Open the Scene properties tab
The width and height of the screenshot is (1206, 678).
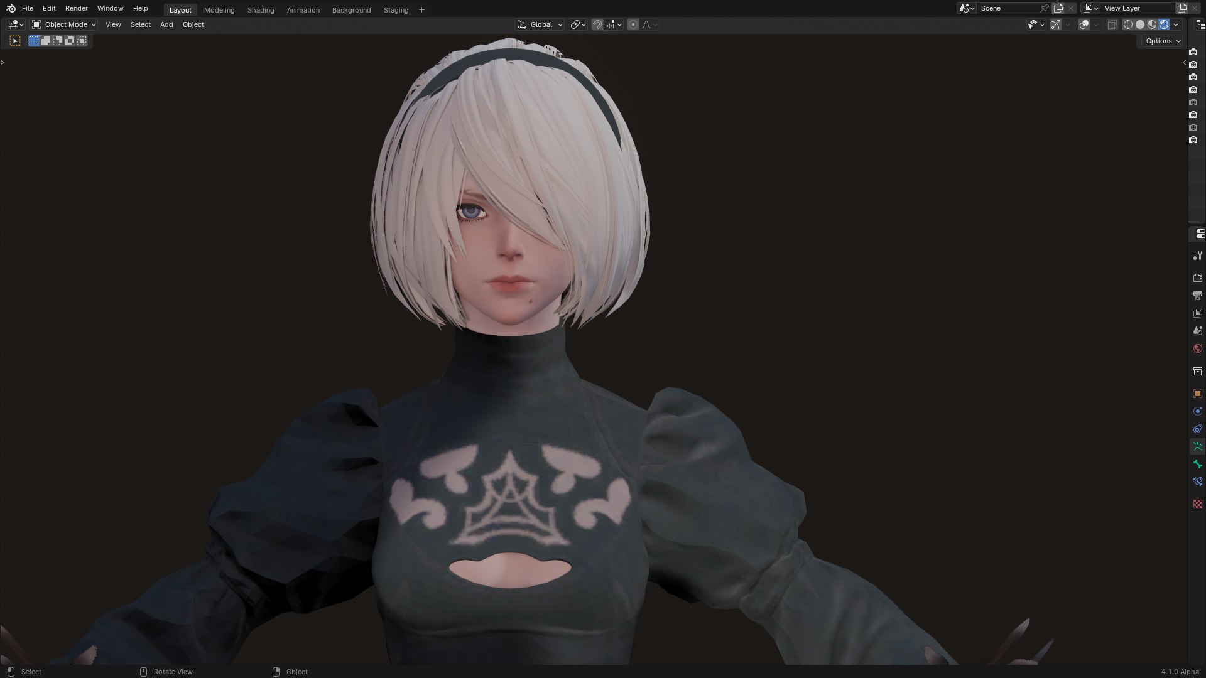tap(1197, 330)
